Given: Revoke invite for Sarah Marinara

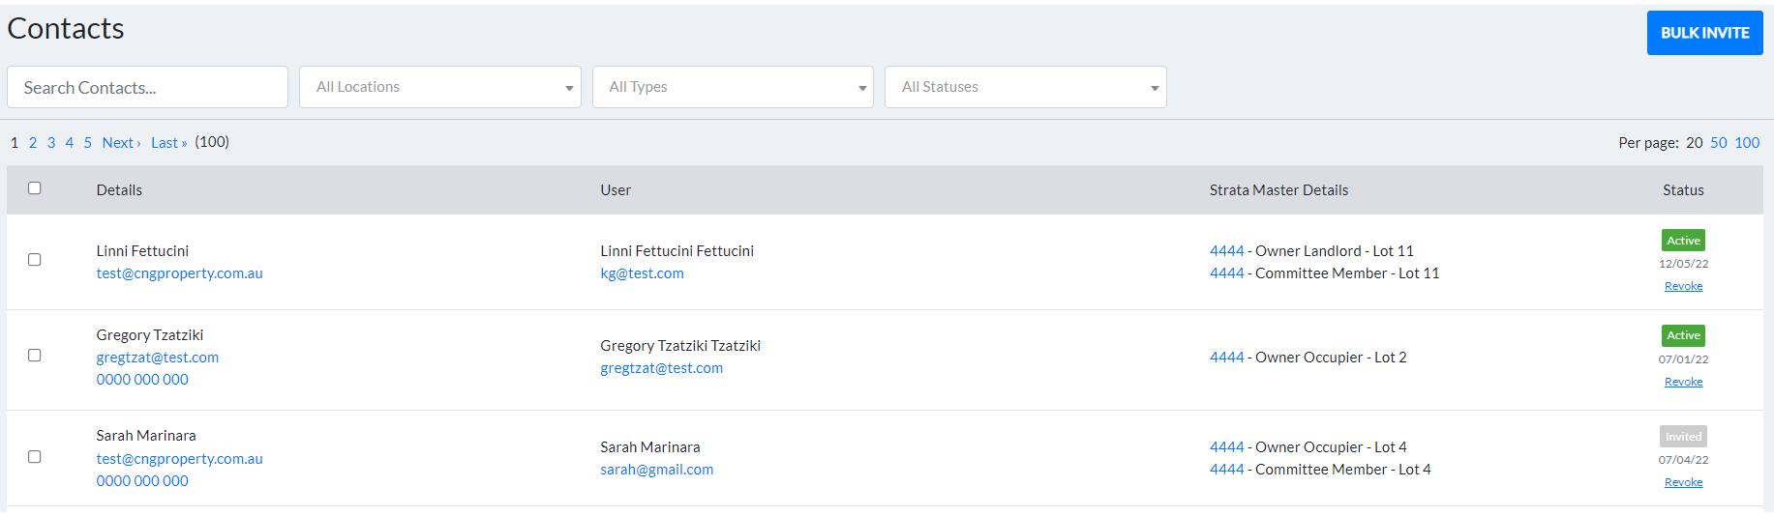Looking at the screenshot, I should click(x=1683, y=482).
